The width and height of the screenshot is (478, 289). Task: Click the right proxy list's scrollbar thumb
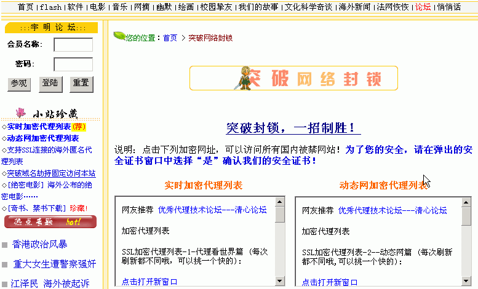pos(466,215)
